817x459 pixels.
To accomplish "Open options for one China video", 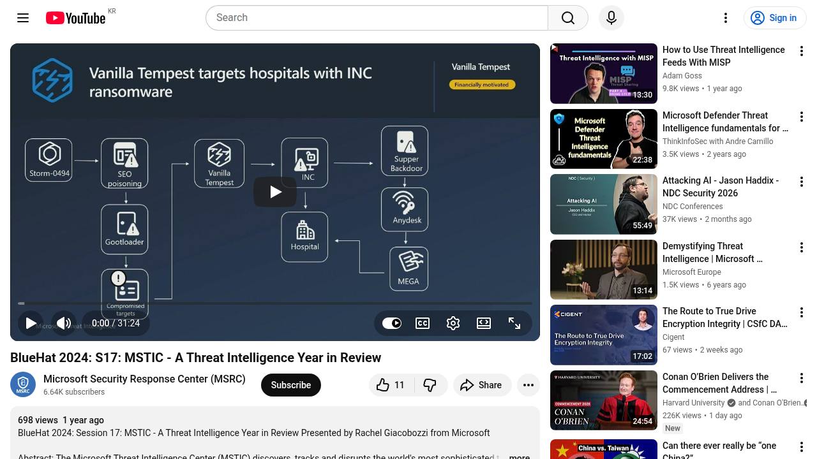I will coord(801,447).
